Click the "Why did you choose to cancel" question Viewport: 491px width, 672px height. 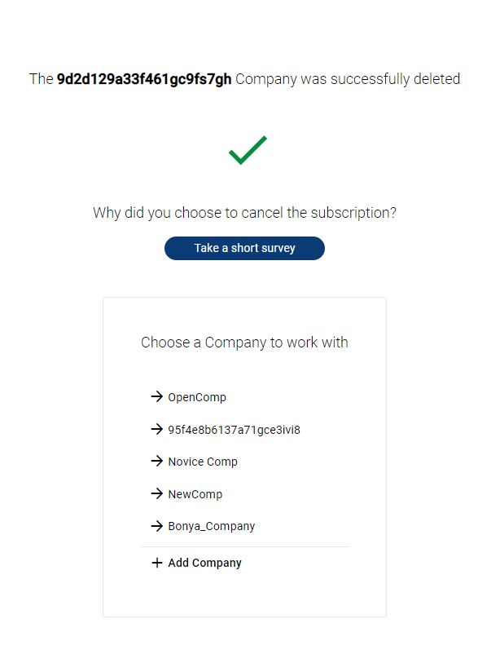(244, 213)
